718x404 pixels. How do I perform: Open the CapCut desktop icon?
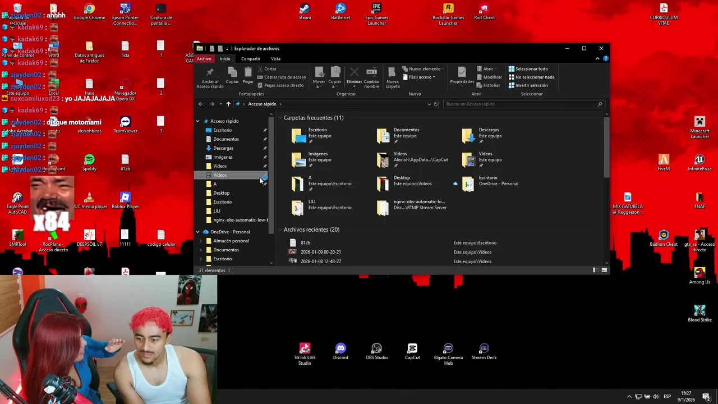point(412,351)
